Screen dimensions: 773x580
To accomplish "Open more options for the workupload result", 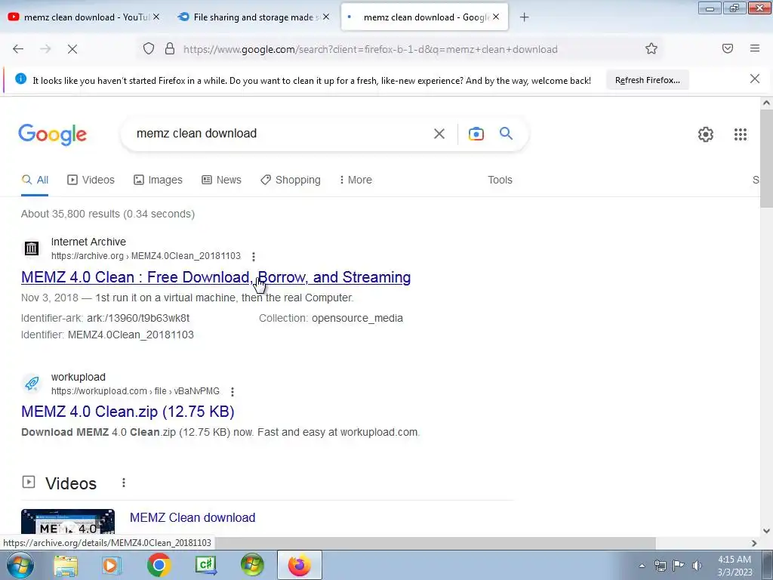I will tap(233, 392).
